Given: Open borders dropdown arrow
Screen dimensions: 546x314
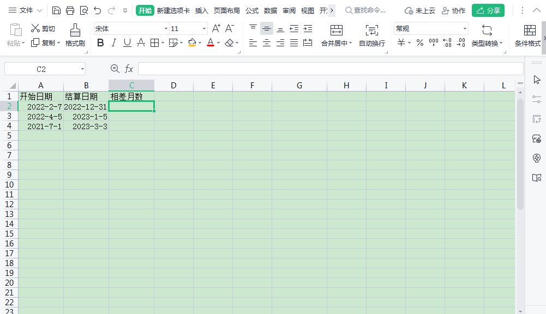Looking at the screenshot, I should pos(163,43).
